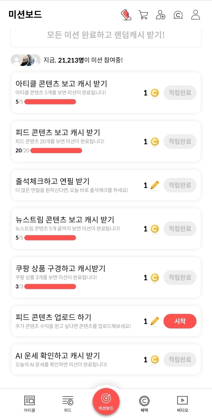Tap the 모든 미션 완료하고 랜덤캐시 받기 banner
This screenshot has height=418, width=212.
pyautogui.click(x=106, y=35)
